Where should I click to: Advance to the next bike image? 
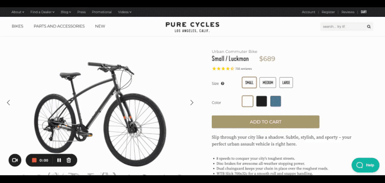(x=192, y=103)
